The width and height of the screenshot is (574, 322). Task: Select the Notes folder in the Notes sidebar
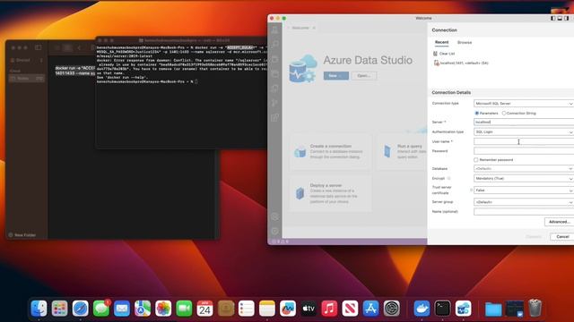click(26, 78)
